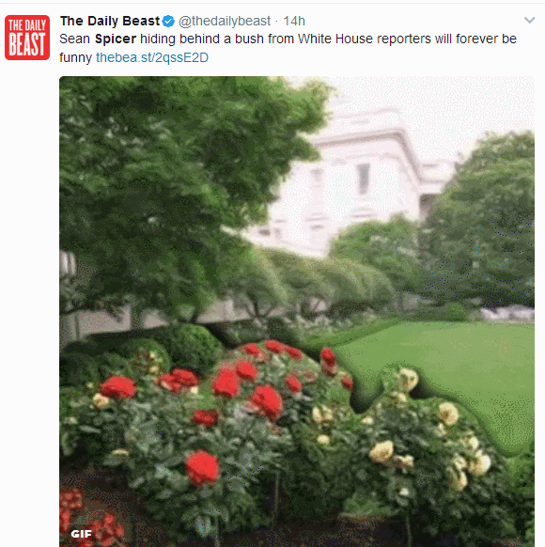Click the large red rose at bottom
Screen dimensions: 545x547
(x=202, y=467)
